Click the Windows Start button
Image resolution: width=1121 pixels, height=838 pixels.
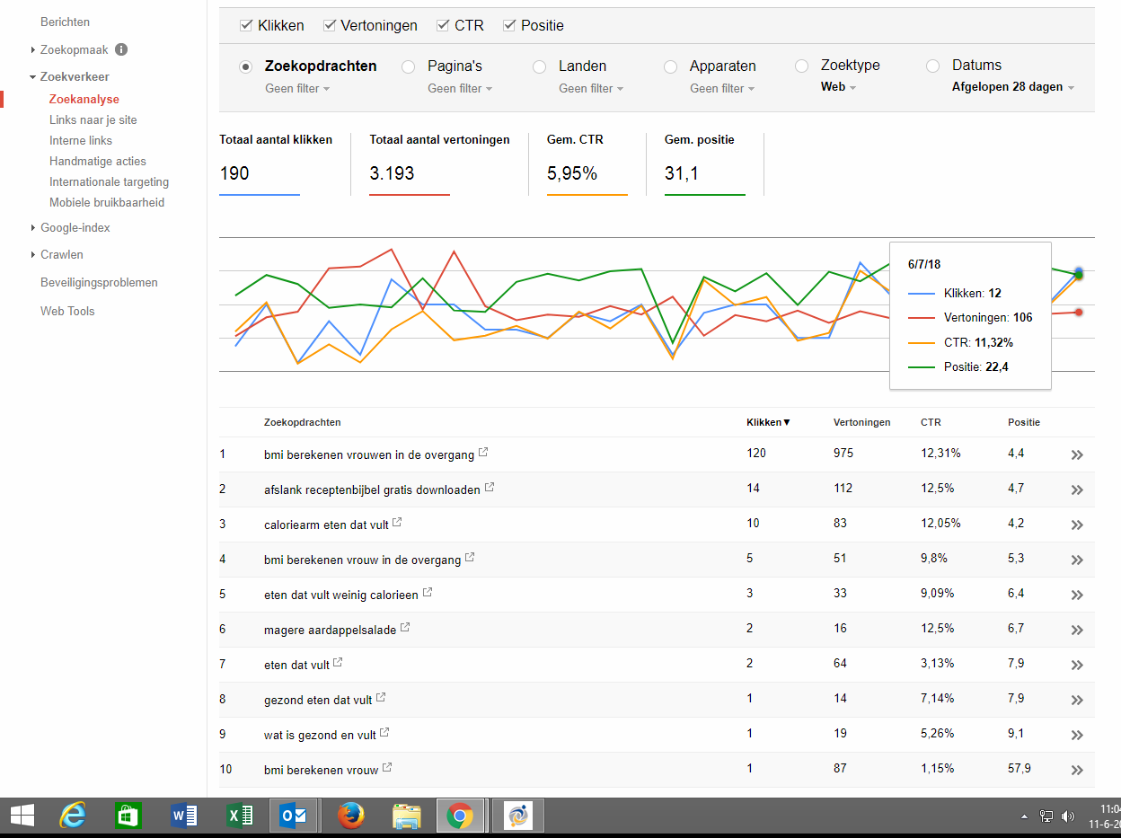(22, 816)
